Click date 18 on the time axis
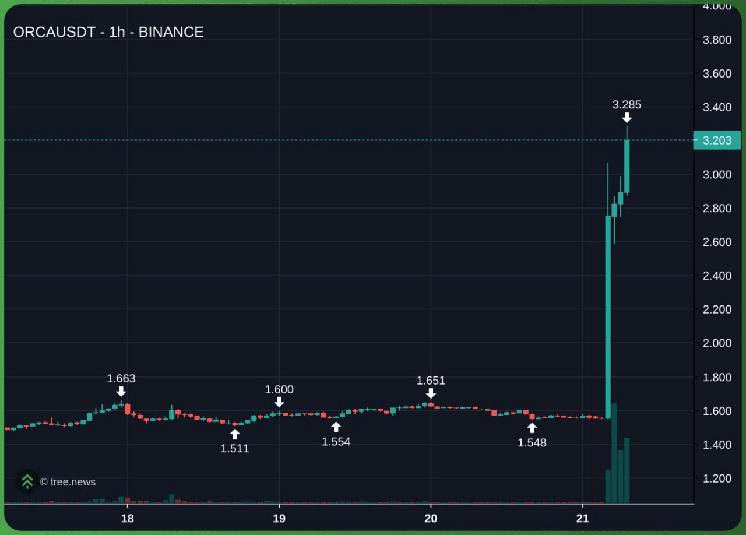Screen dimensions: 746x535 (x=128, y=519)
